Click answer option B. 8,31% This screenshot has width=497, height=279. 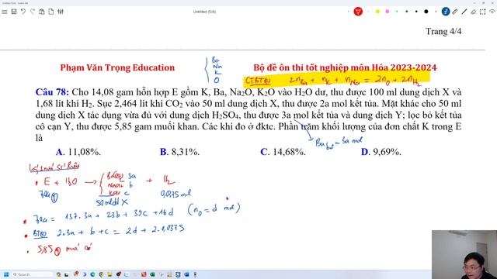coord(179,152)
